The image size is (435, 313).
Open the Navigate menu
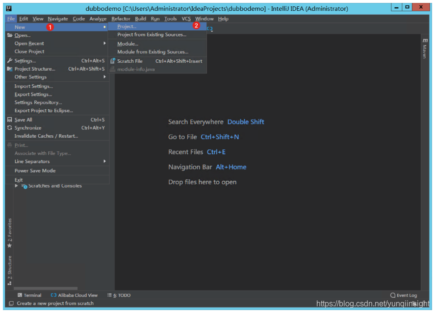click(x=58, y=19)
